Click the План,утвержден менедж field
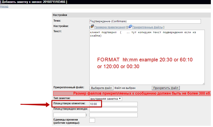The image size is (213, 127). tap(114, 110)
